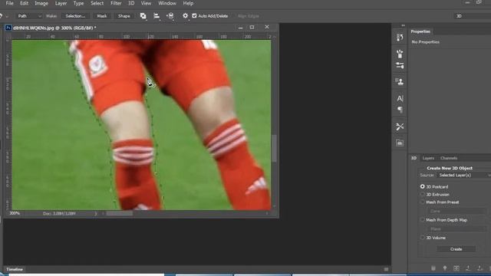
Task: Open the Help menu
Action: (188, 3)
